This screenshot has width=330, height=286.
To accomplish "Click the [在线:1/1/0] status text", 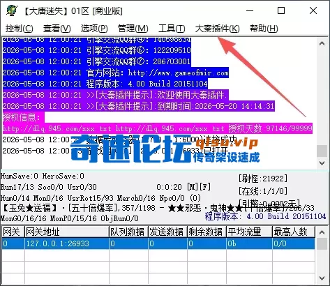I will (263, 191).
